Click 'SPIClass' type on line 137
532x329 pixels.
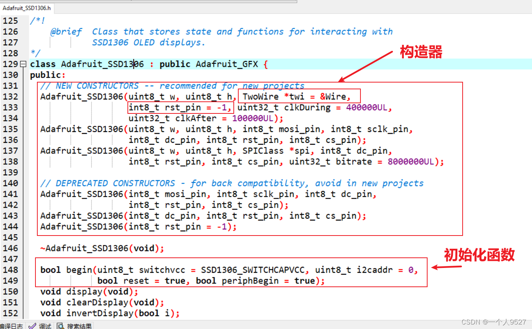[263, 151]
